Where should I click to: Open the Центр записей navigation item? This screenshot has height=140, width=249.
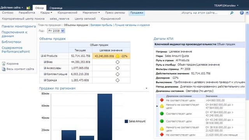click(85, 19)
